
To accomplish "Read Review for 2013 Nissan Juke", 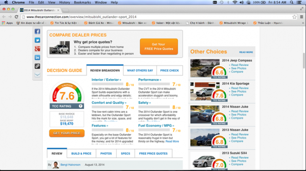I will [239, 134].
